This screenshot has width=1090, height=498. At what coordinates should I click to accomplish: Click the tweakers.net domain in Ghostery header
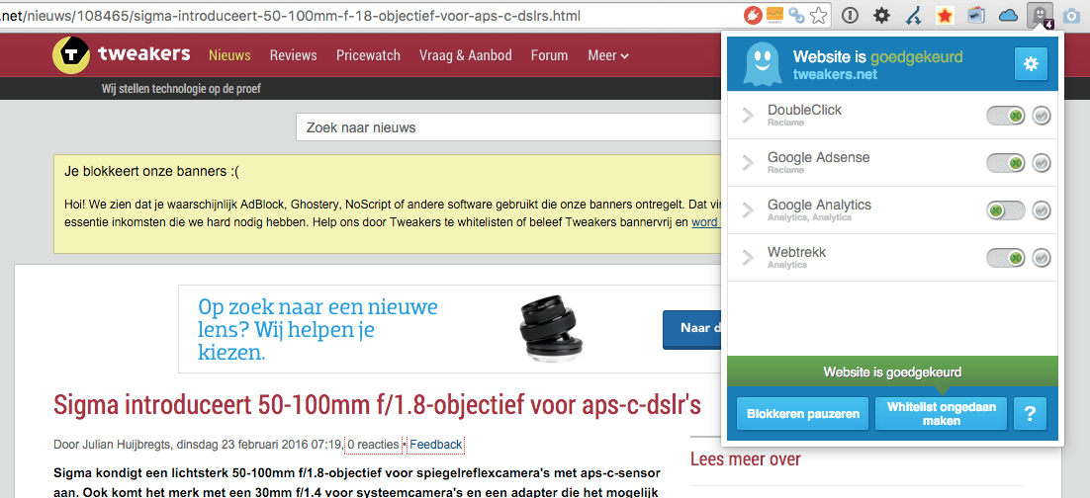[x=835, y=74]
